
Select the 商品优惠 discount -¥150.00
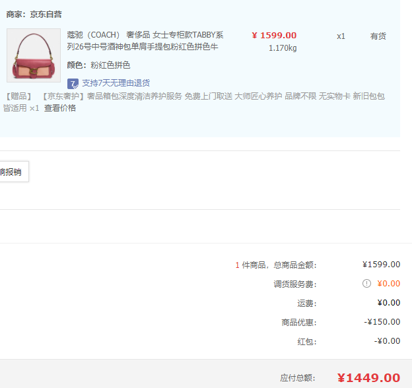pyautogui.click(x=382, y=322)
